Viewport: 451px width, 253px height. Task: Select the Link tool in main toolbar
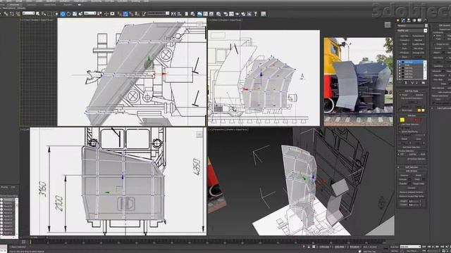click(x=6, y=14)
